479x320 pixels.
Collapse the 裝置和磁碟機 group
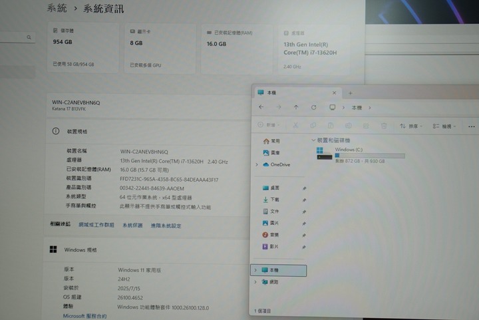313,140
